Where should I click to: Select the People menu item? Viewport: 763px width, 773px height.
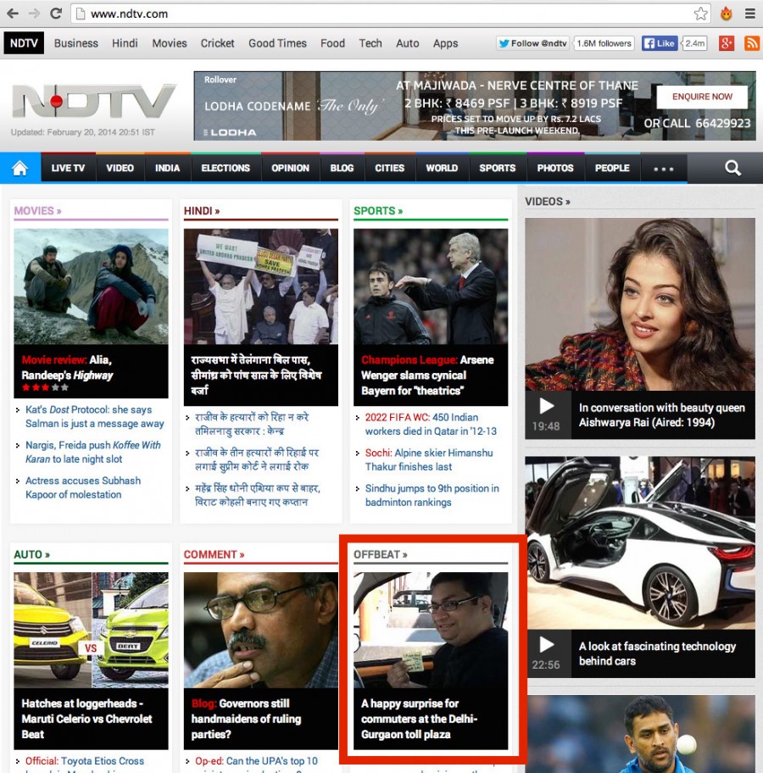[612, 168]
